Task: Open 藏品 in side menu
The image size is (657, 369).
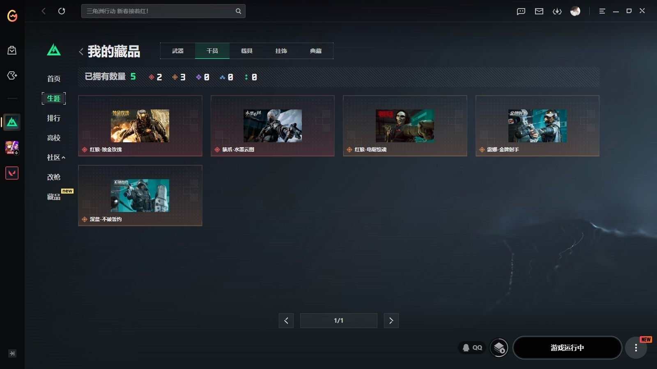Action: tap(54, 197)
